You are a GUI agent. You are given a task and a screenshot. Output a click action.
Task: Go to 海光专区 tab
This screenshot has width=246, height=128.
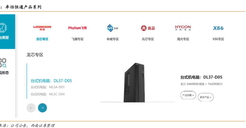(x=183, y=39)
